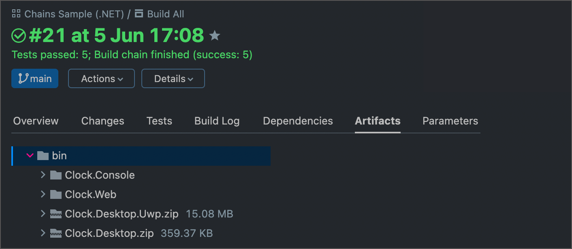The width and height of the screenshot is (572, 249).
Task: Click the Clock.Desktop.Uwp.zip archive icon
Action: pyautogui.click(x=56, y=214)
